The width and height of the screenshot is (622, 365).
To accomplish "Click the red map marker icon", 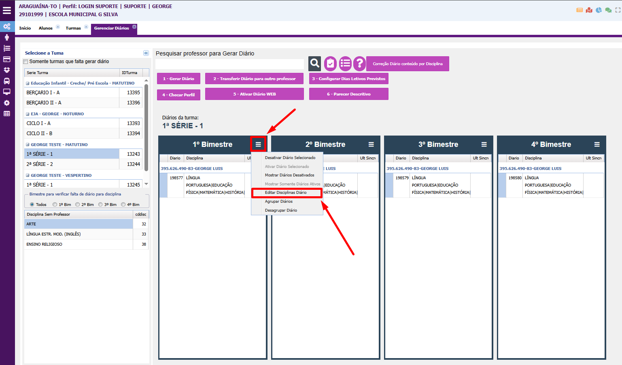I will (x=589, y=10).
